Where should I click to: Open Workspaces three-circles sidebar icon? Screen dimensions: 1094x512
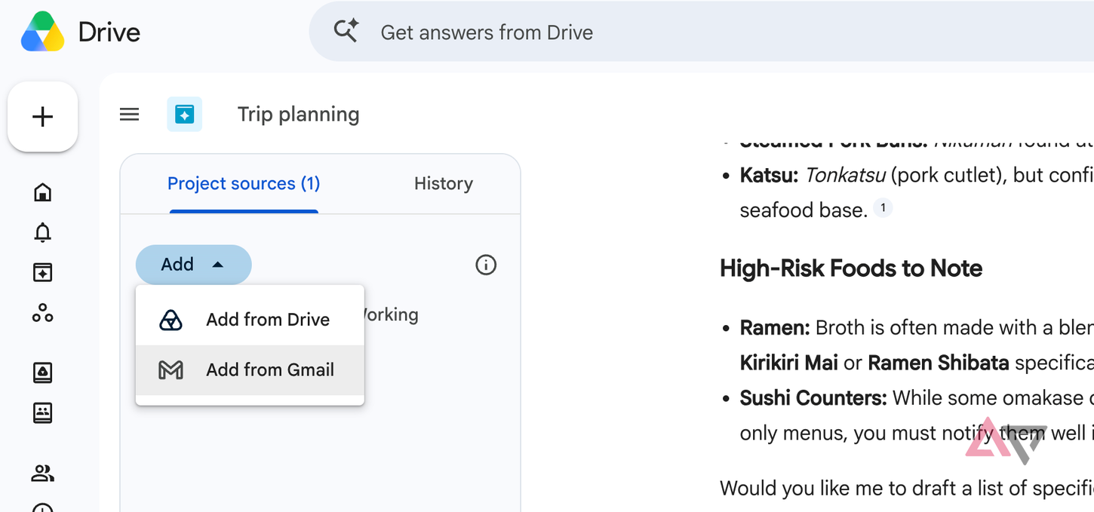point(43,313)
